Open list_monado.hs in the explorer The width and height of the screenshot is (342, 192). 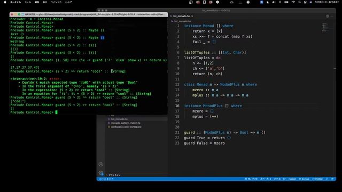click(119, 119)
